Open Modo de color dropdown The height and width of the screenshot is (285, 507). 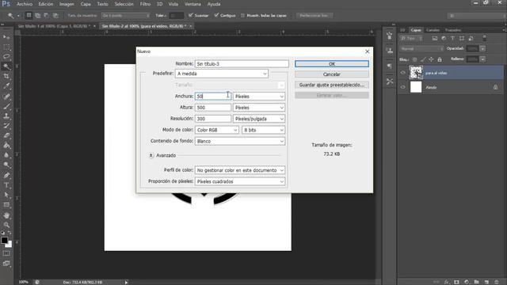[x=217, y=130]
